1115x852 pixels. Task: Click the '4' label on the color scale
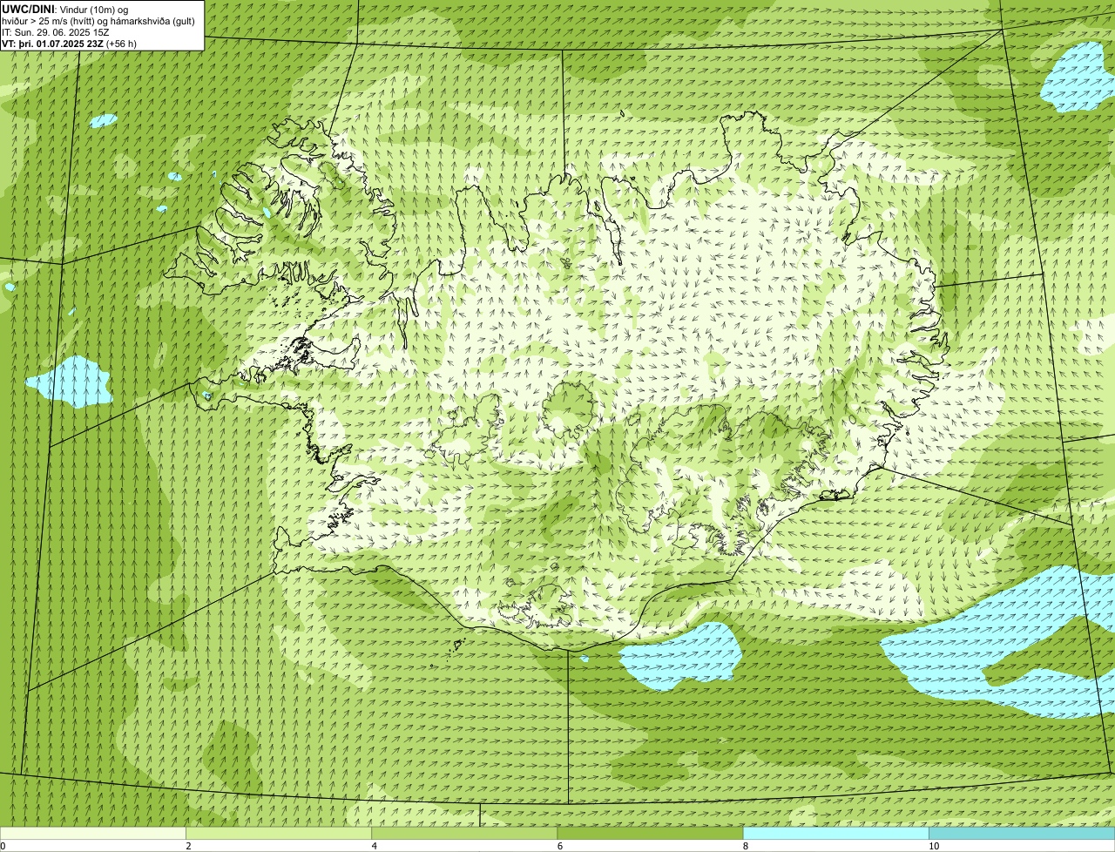(374, 846)
